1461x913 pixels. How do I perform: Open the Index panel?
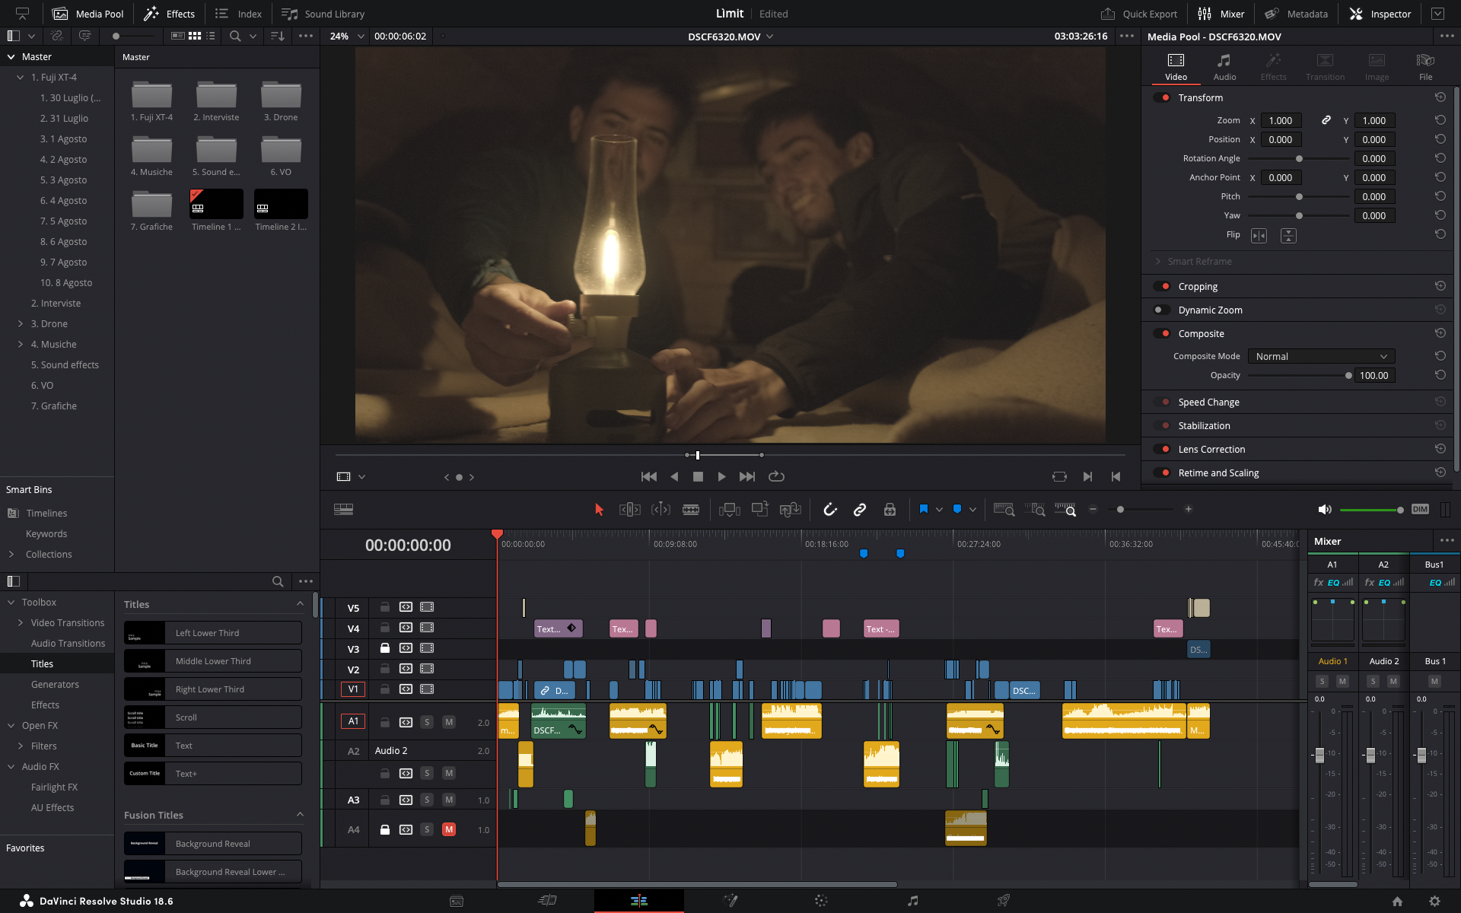pyautogui.click(x=238, y=14)
